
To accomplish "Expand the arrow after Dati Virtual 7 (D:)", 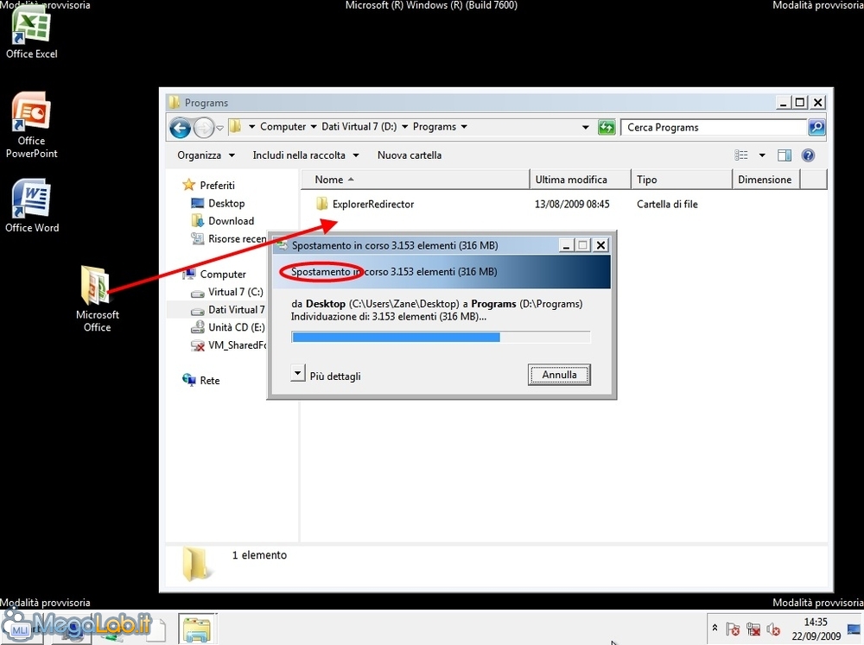I will (405, 127).
